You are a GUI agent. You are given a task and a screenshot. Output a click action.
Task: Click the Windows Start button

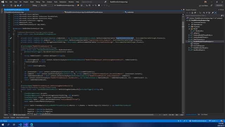pos(3,125)
